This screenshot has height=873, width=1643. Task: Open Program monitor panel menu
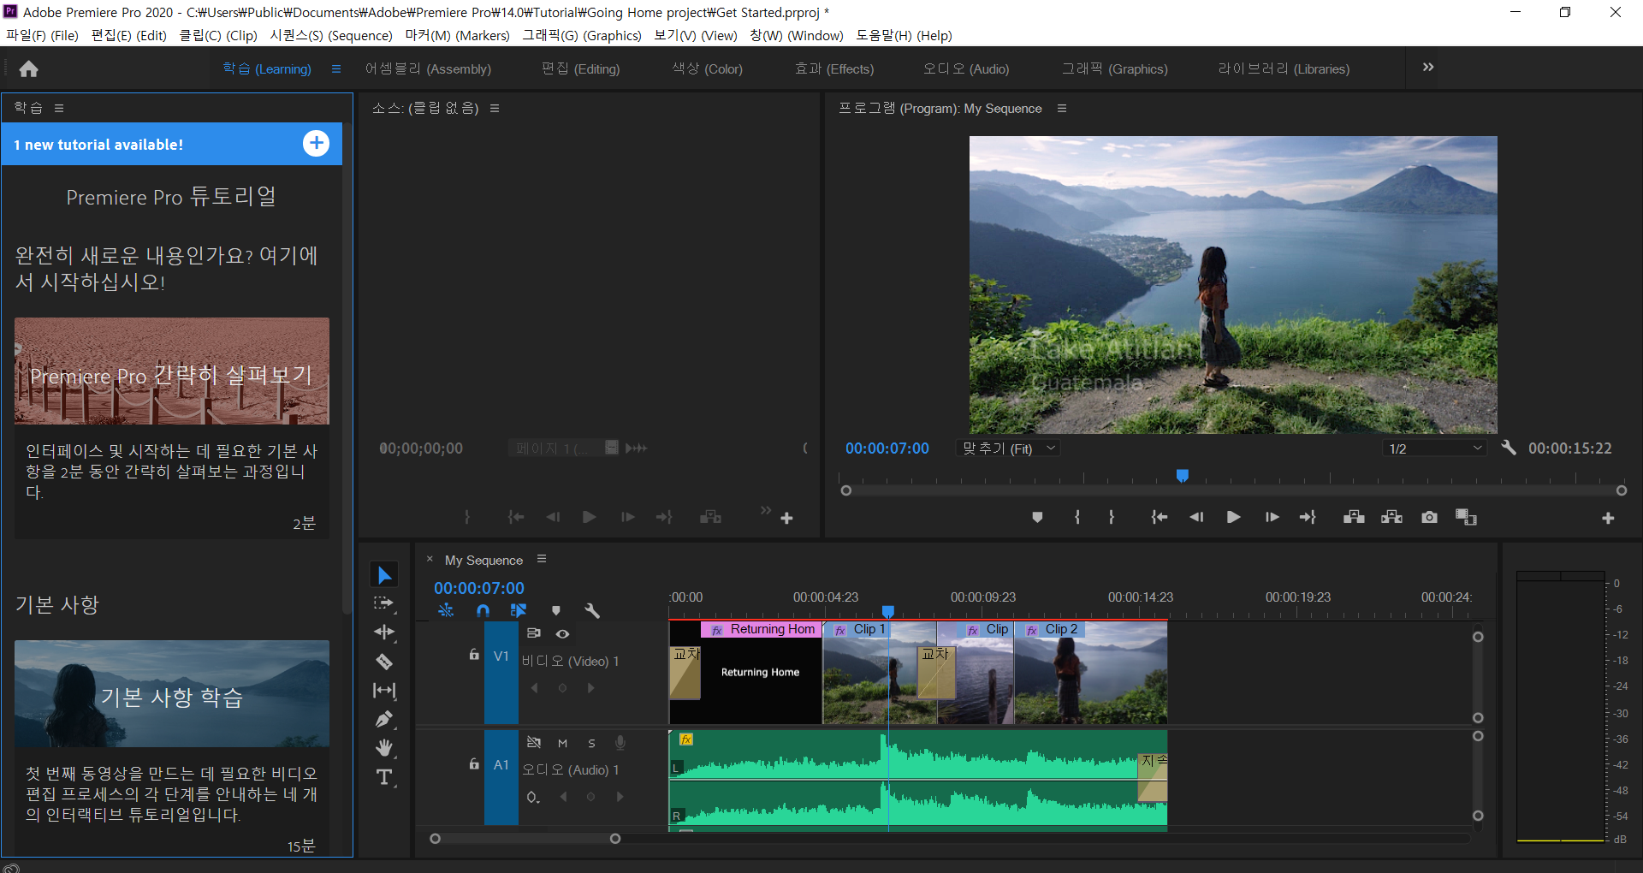[x=1062, y=109]
